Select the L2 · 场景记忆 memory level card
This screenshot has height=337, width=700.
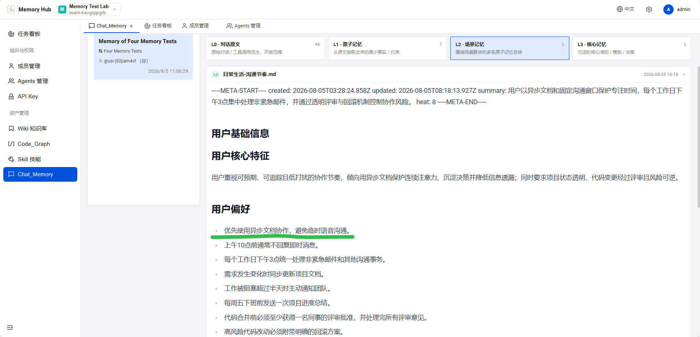pos(510,48)
